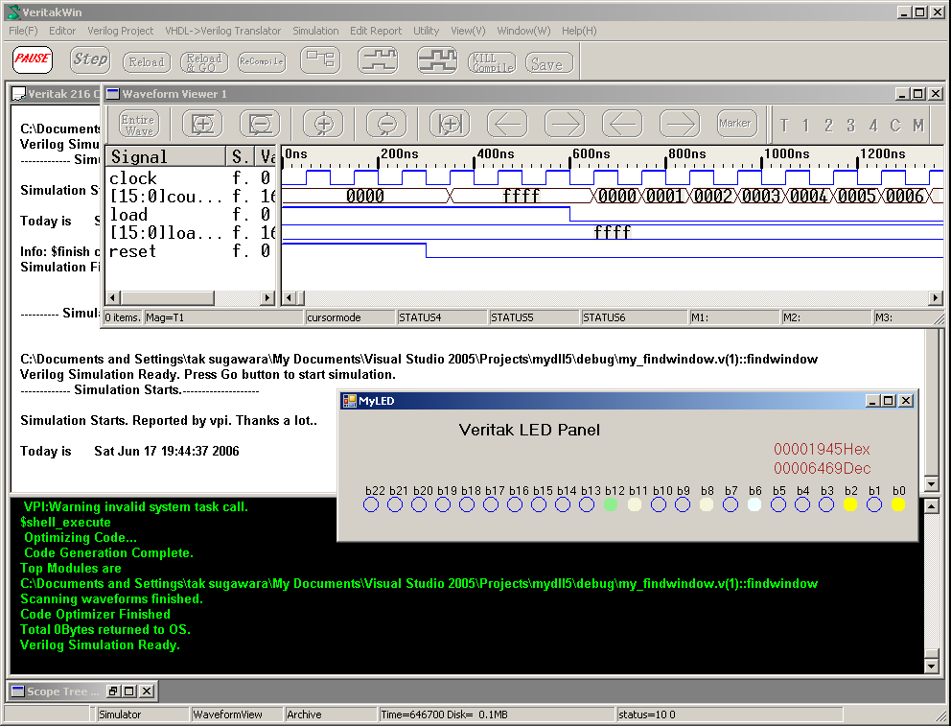Open the Help(H) menu
The width and height of the screenshot is (951, 726).
[x=579, y=31]
